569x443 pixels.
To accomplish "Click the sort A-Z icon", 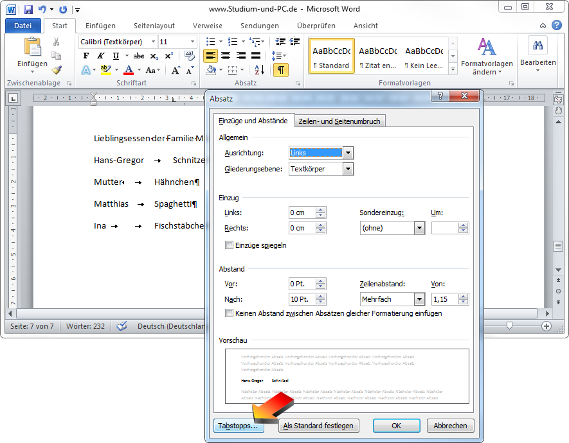I will 260,70.
